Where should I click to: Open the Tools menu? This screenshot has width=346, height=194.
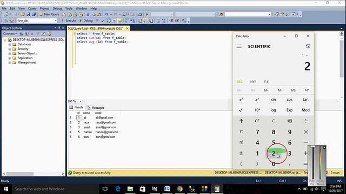click(x=69, y=9)
